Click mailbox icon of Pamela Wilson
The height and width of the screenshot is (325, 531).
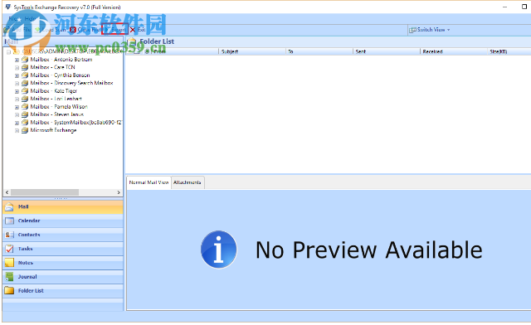[25, 106]
